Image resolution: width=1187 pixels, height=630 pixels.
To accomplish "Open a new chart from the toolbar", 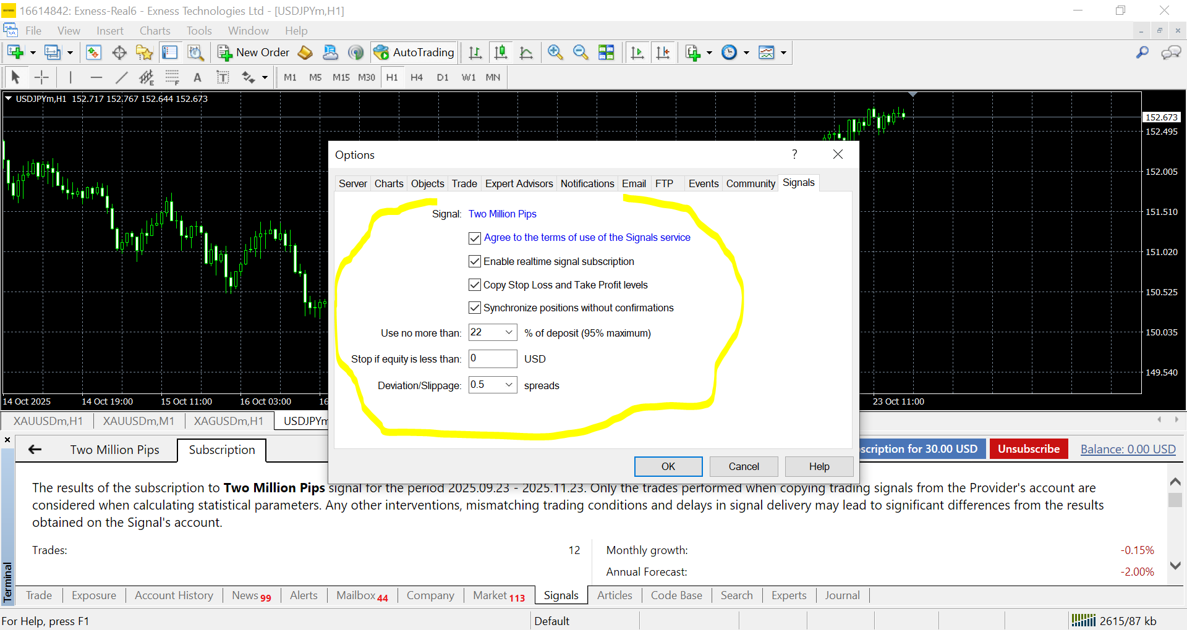I will click(15, 52).
